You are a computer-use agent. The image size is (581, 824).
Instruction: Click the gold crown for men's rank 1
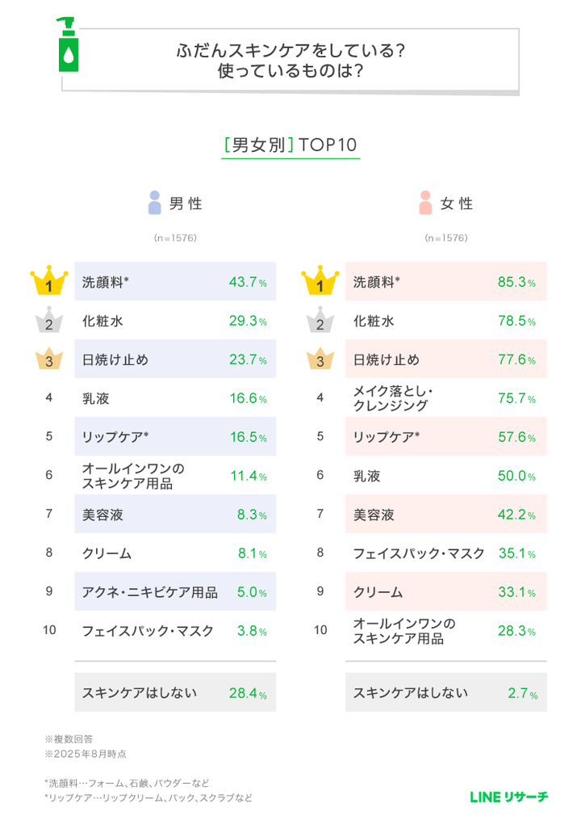[x=49, y=280]
